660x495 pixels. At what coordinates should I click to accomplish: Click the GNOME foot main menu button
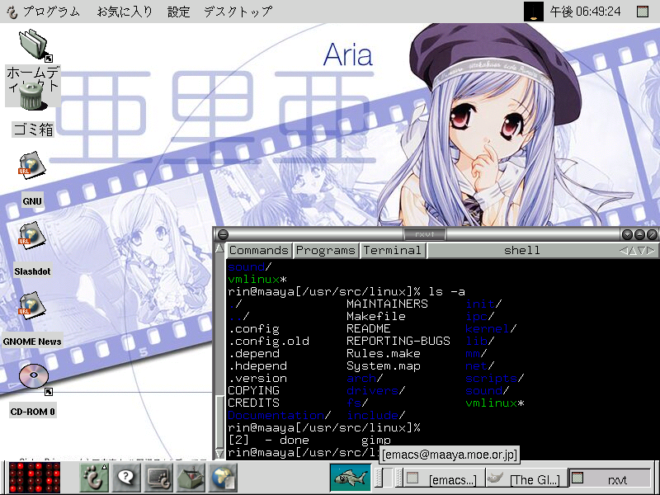(94, 477)
